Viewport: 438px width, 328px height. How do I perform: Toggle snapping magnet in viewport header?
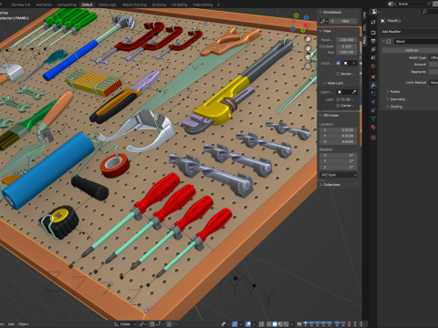click(152, 324)
